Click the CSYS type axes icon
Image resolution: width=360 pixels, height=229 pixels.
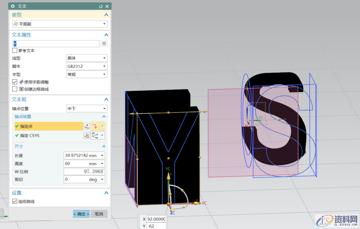click(95, 136)
